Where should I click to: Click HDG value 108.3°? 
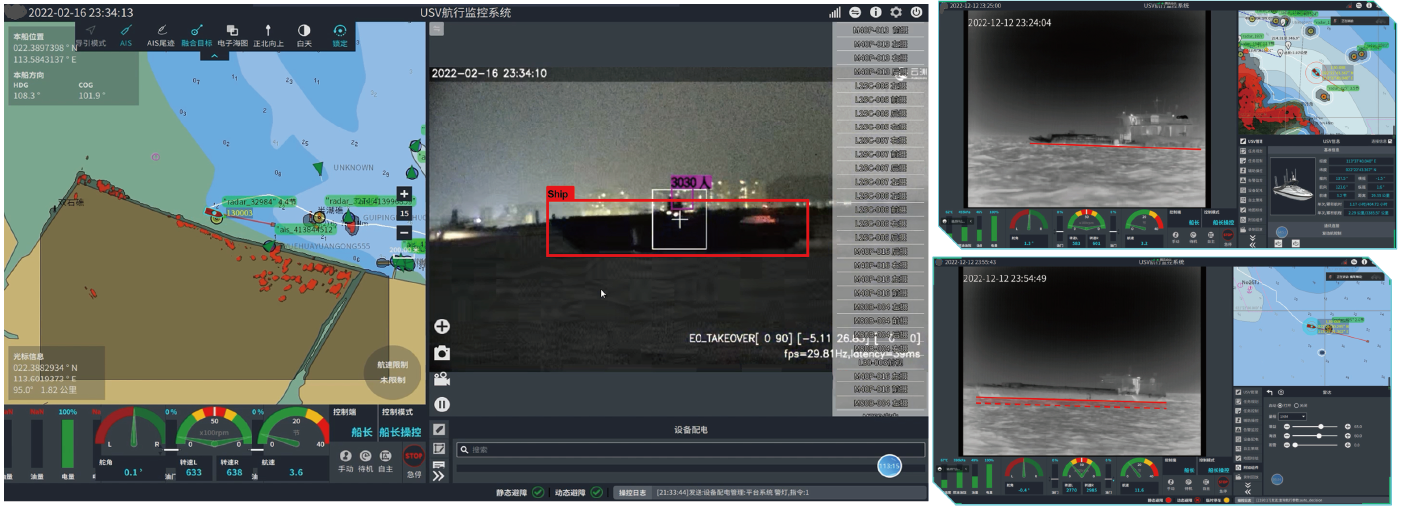coord(26,96)
